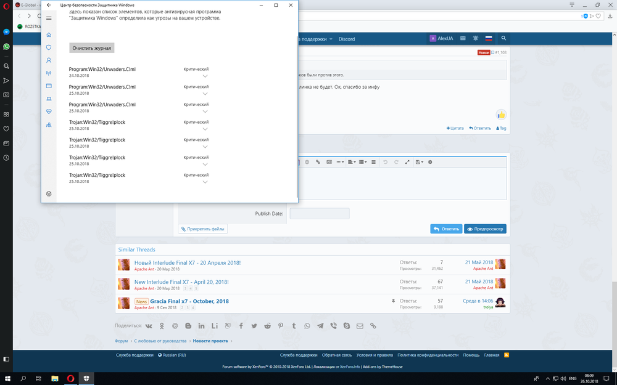Click the forum search magnifier icon

[503, 38]
